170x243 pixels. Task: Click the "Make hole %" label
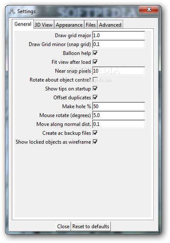[77, 106]
